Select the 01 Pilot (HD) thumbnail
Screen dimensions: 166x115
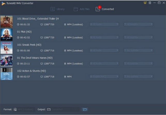(6, 35)
